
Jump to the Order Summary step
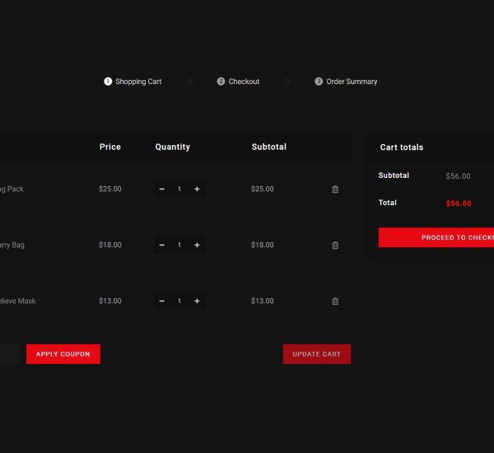(346, 82)
